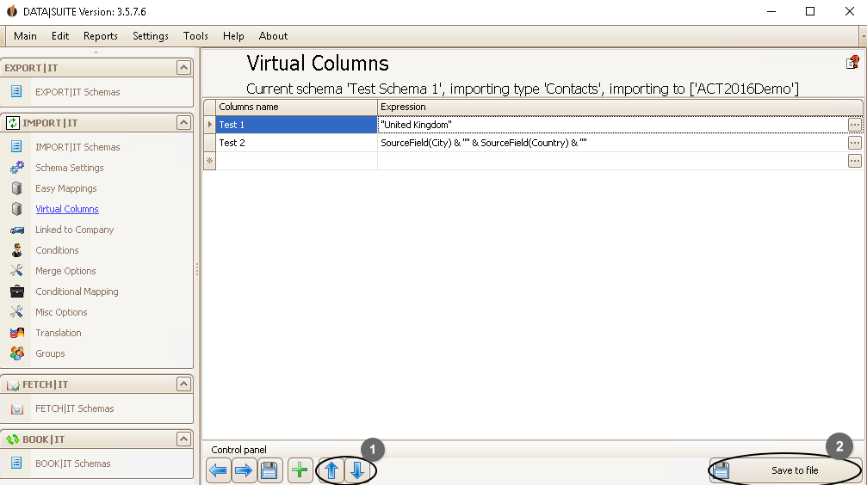Go to Translation page
This screenshot has height=485, width=867.
pos(58,333)
